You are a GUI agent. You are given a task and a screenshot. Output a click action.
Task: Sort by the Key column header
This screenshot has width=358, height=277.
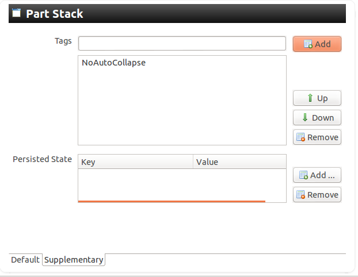point(135,162)
